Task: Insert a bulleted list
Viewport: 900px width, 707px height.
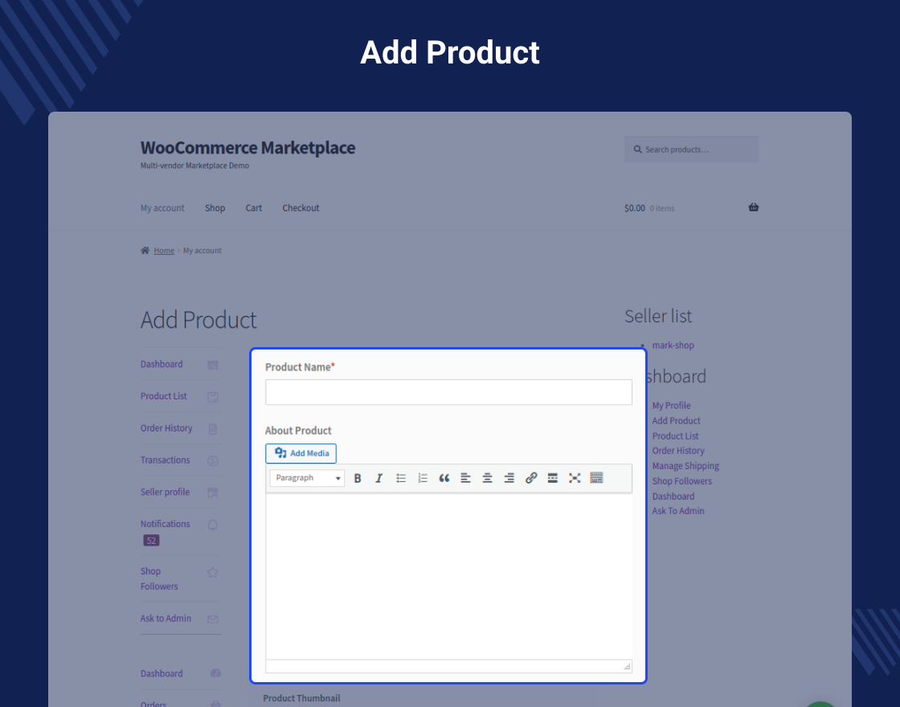Action: (400, 478)
